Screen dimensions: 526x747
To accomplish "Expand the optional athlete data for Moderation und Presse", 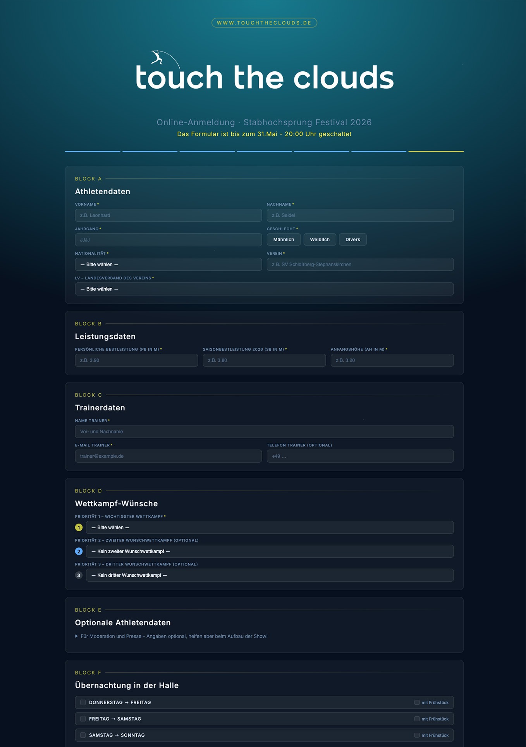I will (x=174, y=636).
